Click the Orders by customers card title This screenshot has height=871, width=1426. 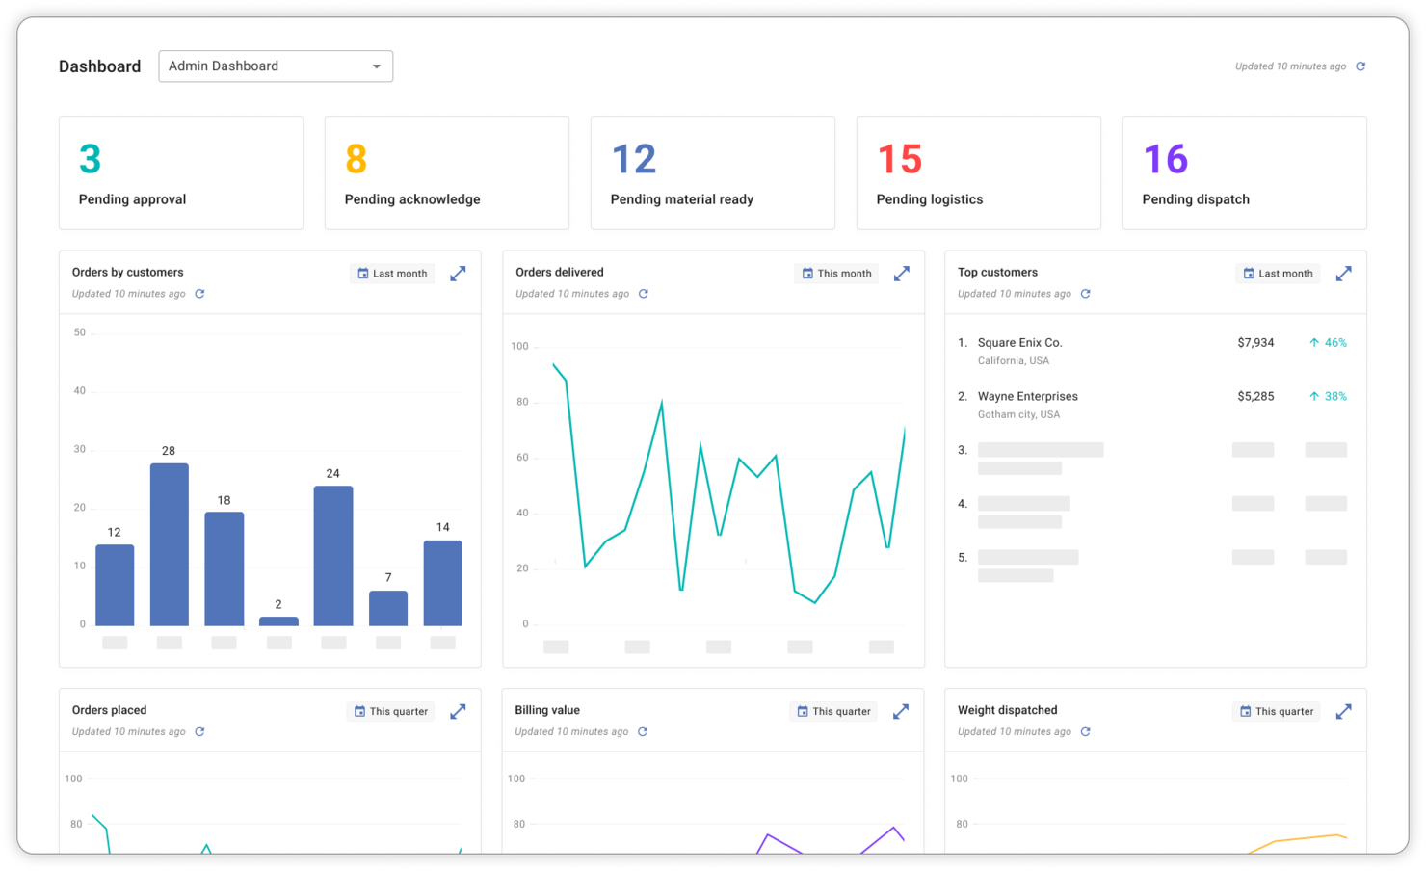128,273
